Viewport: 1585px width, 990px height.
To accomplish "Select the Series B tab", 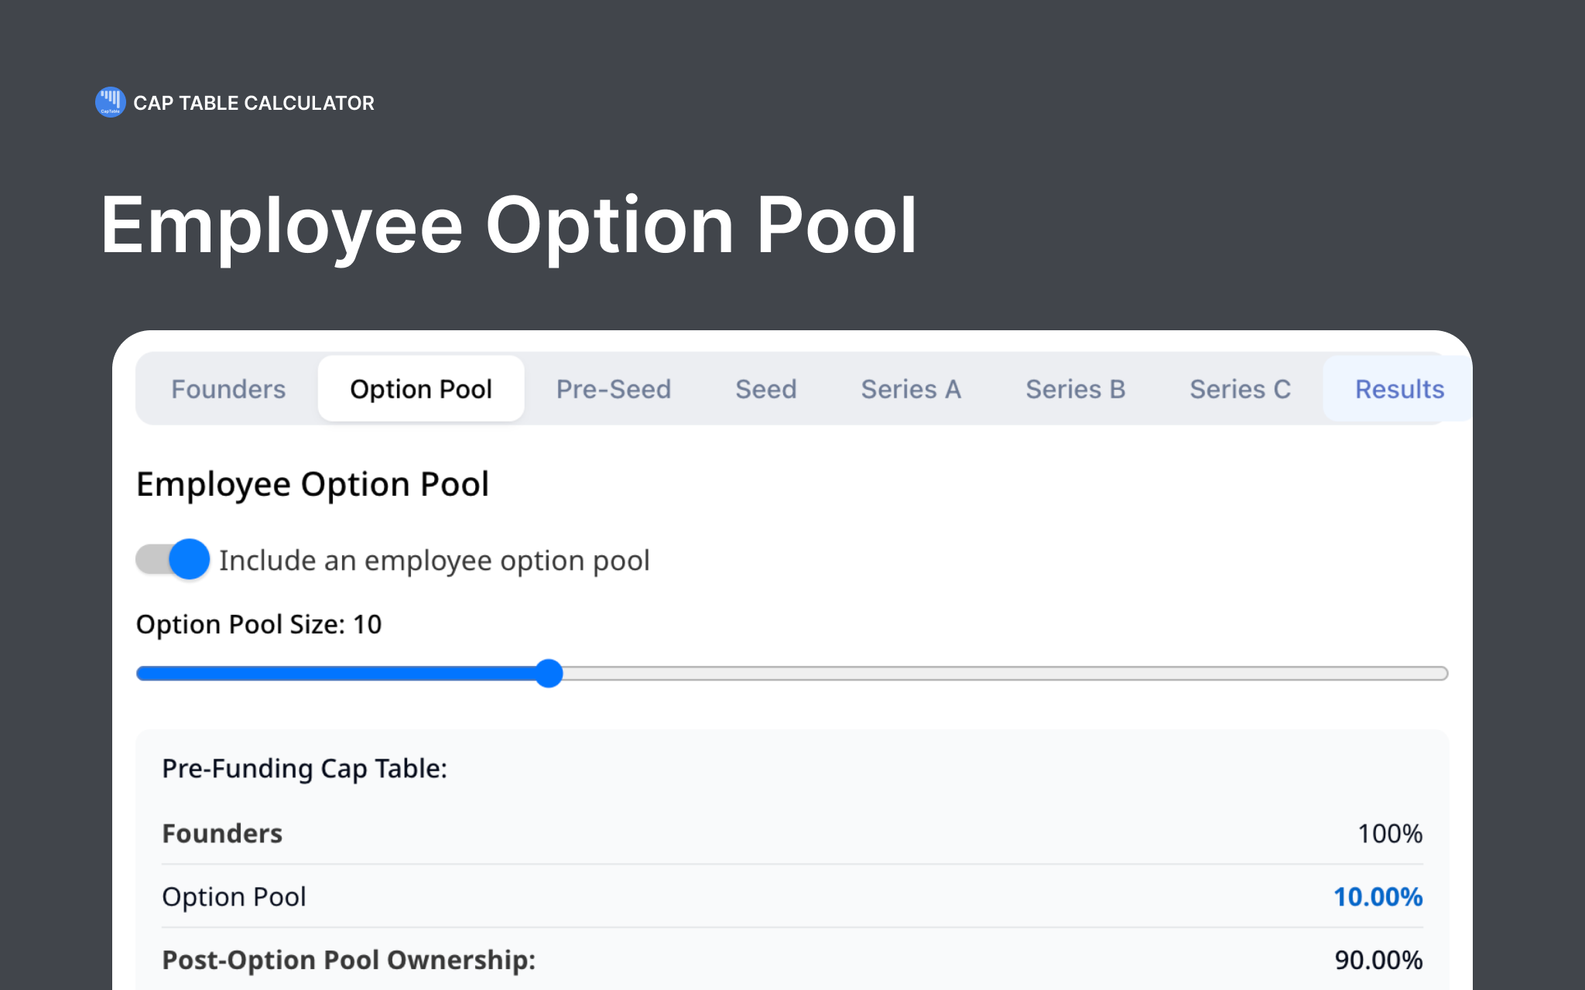I will 1076,389.
